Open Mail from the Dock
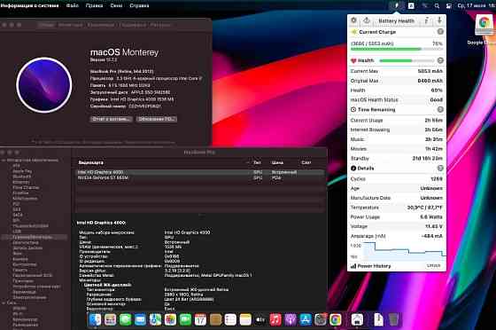 (x=140, y=319)
